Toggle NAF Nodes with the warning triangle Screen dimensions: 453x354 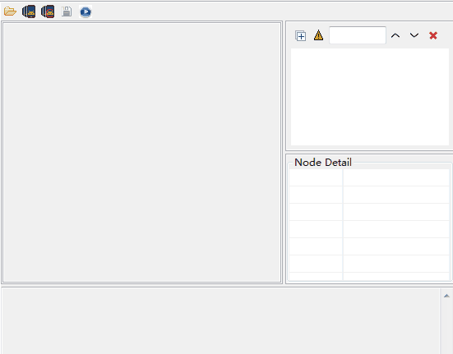[x=318, y=35]
